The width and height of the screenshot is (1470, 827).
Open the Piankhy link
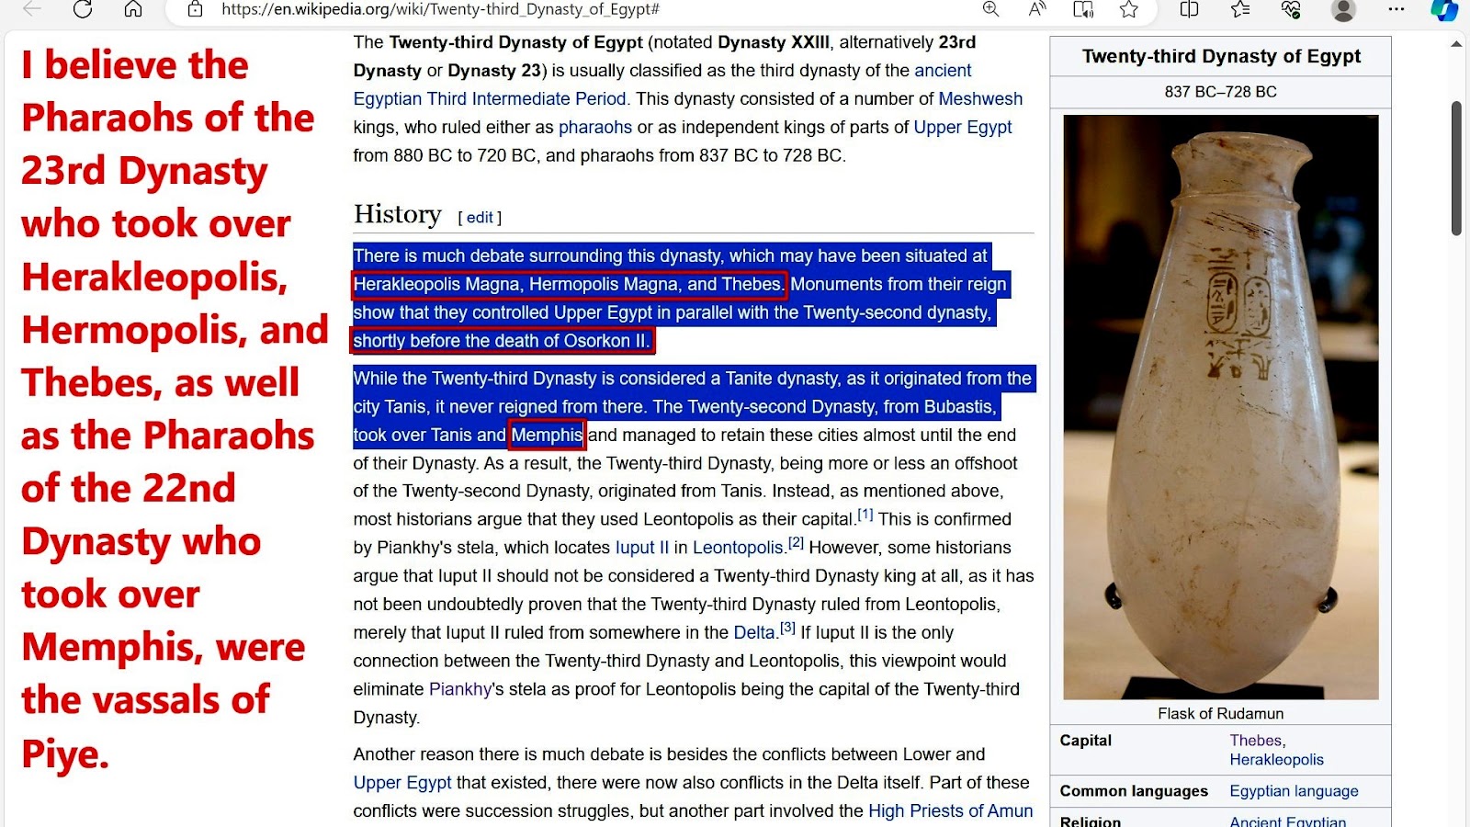point(460,689)
